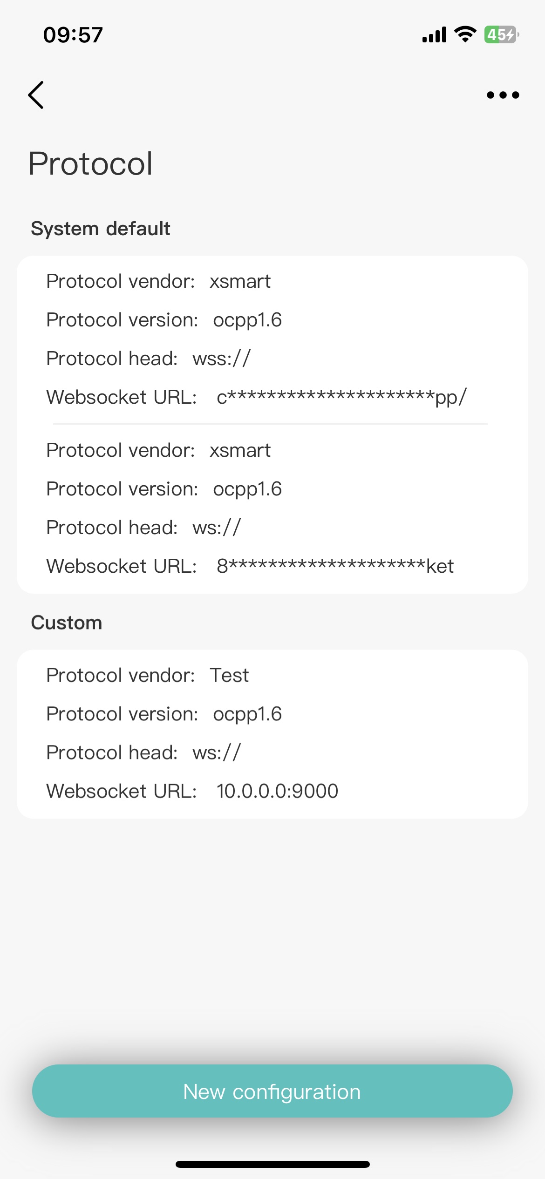Tap the Custom section heading
This screenshot has width=545, height=1179.
tap(67, 623)
